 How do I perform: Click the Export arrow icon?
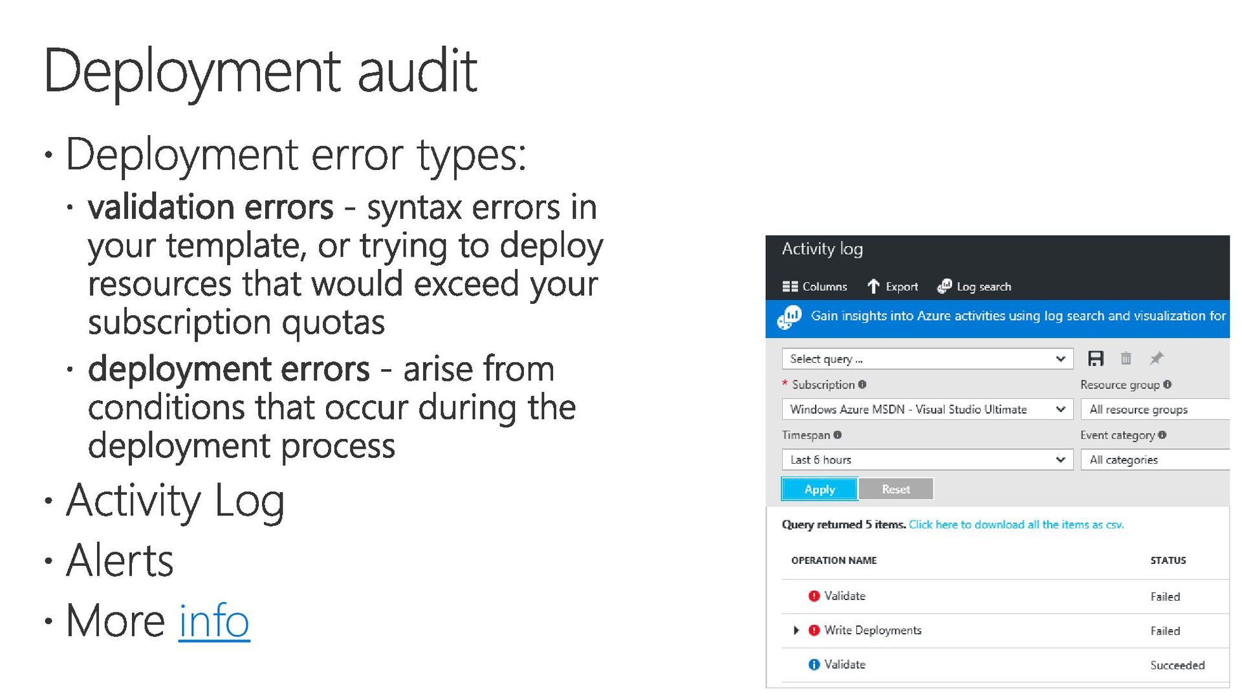[x=873, y=286]
